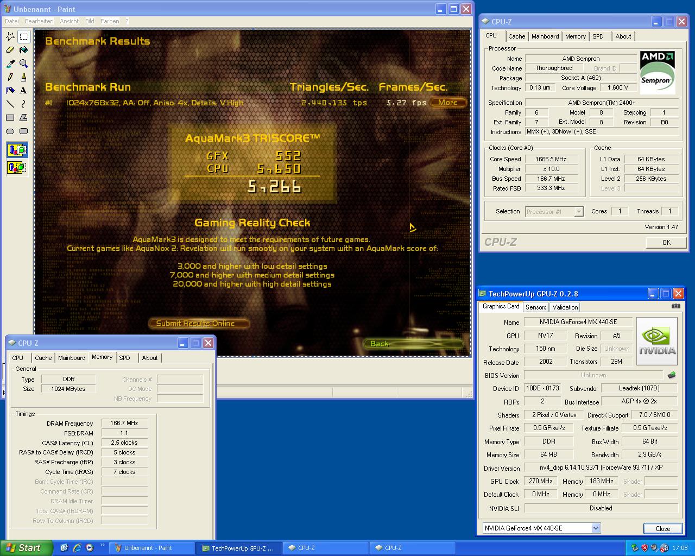Open the Farben menu in Paint
The width and height of the screenshot is (695, 556).
[110, 21]
